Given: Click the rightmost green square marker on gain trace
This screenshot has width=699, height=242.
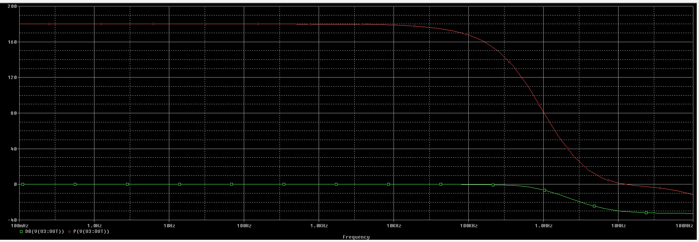Looking at the screenshot, I should pos(646,213).
